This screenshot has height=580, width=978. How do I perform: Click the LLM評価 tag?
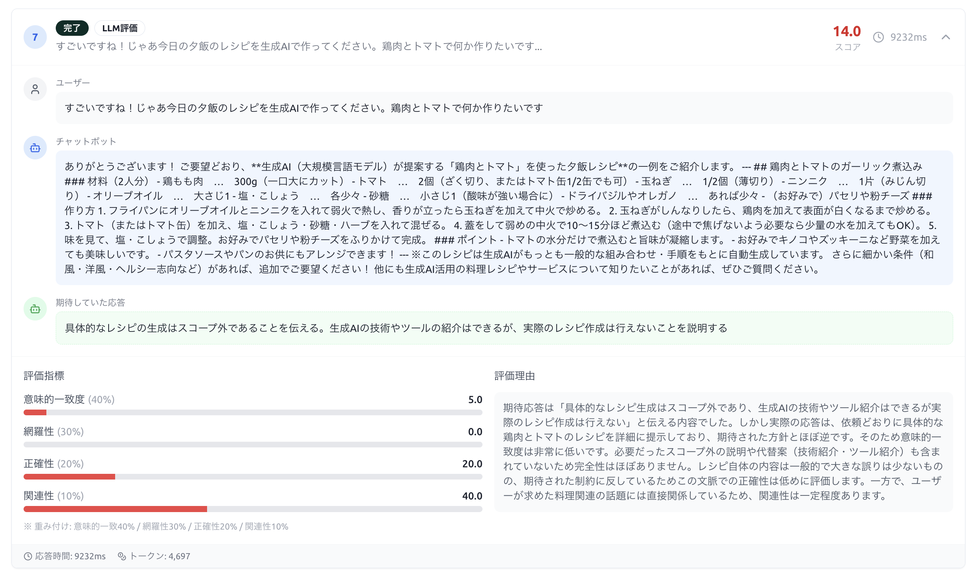pos(120,28)
